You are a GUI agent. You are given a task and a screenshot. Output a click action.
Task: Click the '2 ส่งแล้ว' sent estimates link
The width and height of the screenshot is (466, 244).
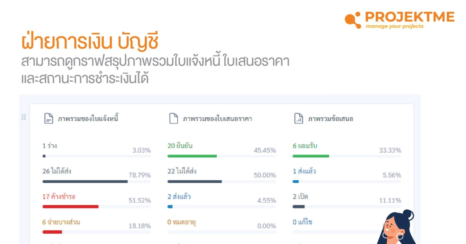pos(179,197)
